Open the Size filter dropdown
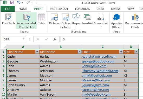Viewport: 143px width, 99px height. (x=136, y=52)
